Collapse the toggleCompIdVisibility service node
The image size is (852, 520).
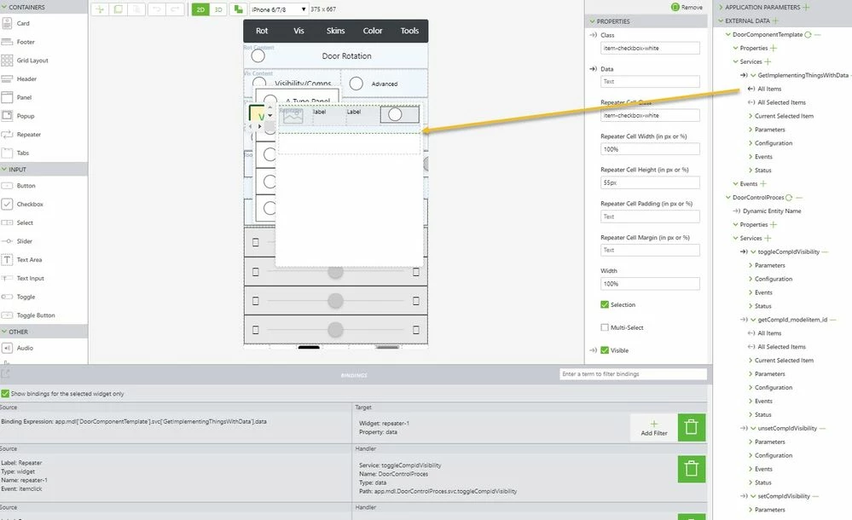(753, 251)
